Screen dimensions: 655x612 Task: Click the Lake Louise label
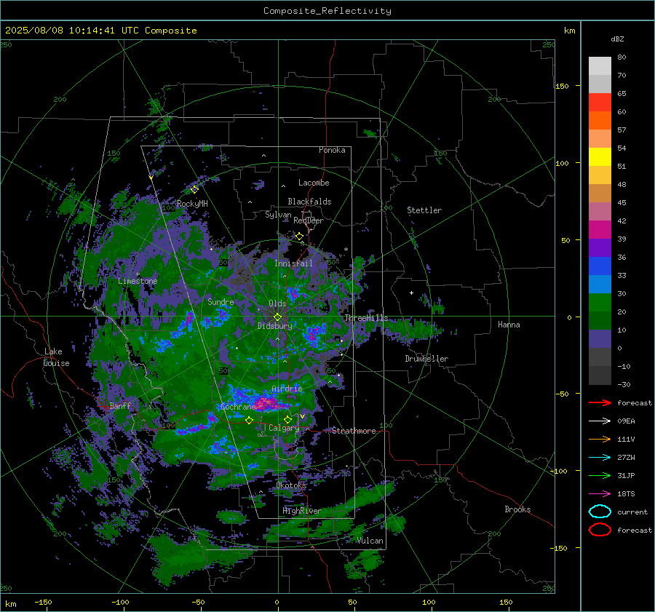[56, 357]
